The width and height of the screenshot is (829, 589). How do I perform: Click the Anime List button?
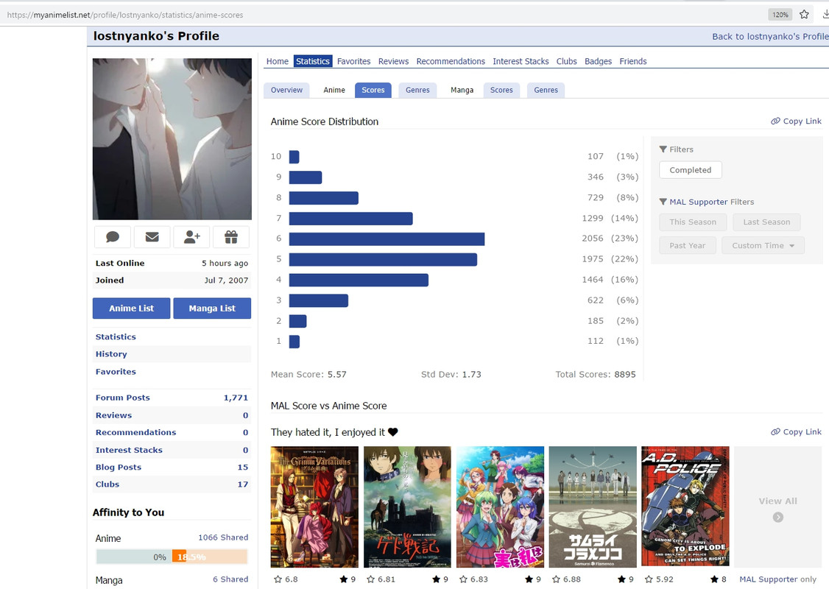coord(131,308)
